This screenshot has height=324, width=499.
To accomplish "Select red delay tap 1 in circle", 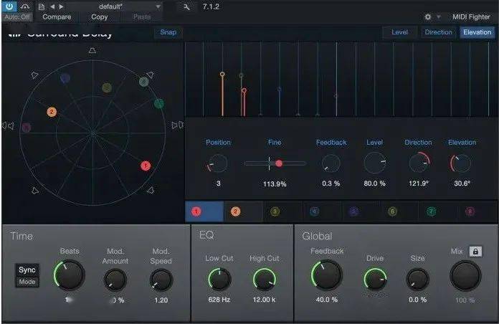I will pos(146,166).
